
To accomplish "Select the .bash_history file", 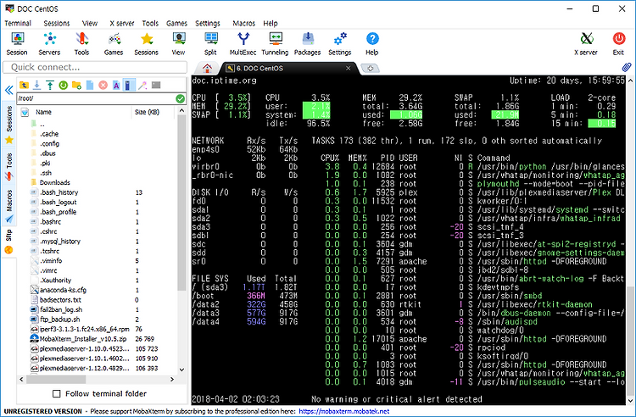I will (59, 192).
